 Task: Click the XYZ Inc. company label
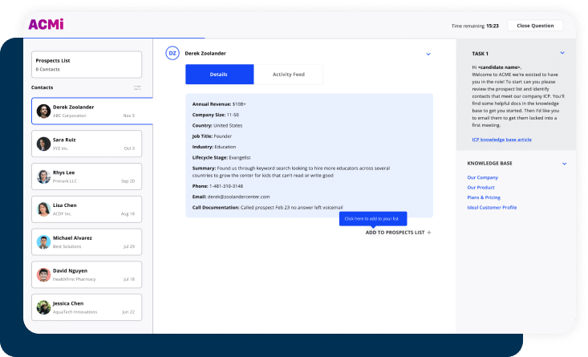coord(60,148)
